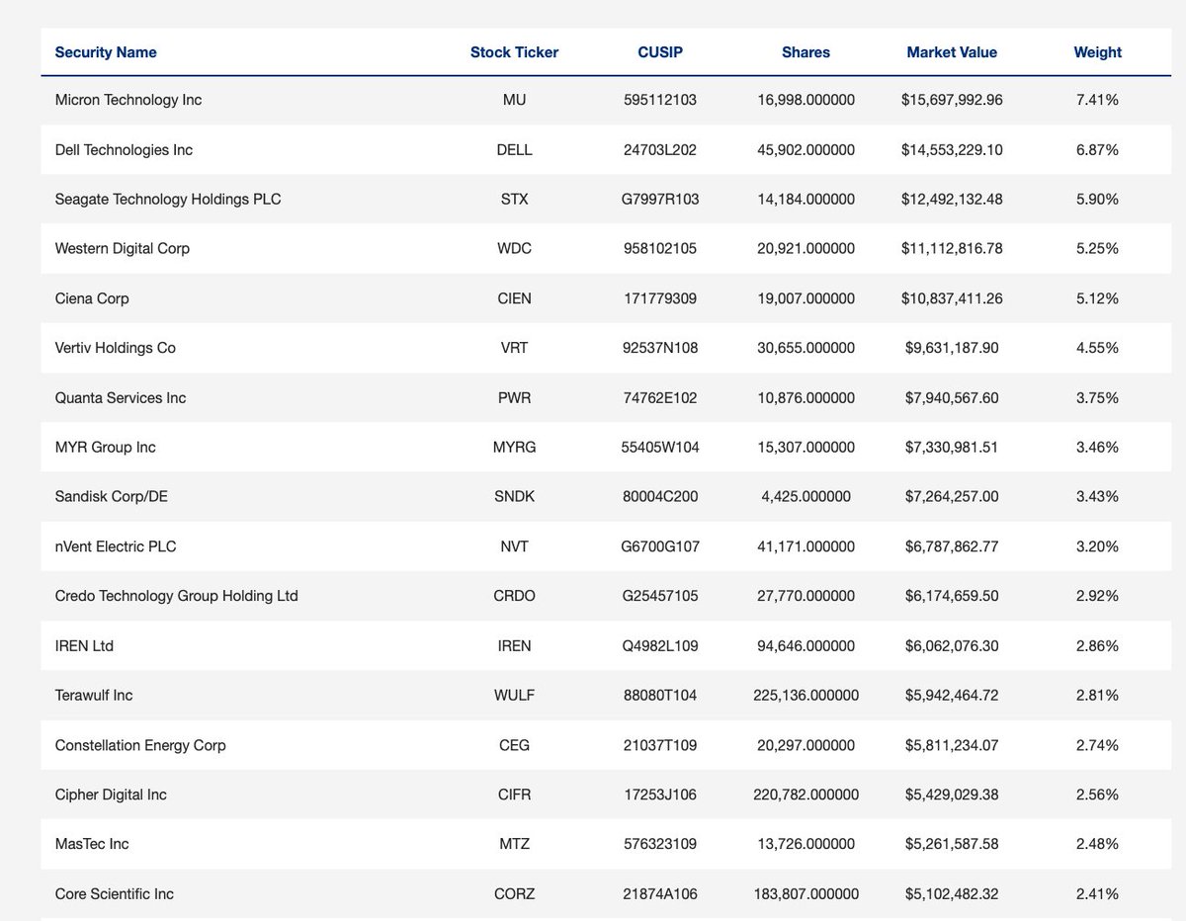Select nVent Electric PLC security name

pos(116,546)
